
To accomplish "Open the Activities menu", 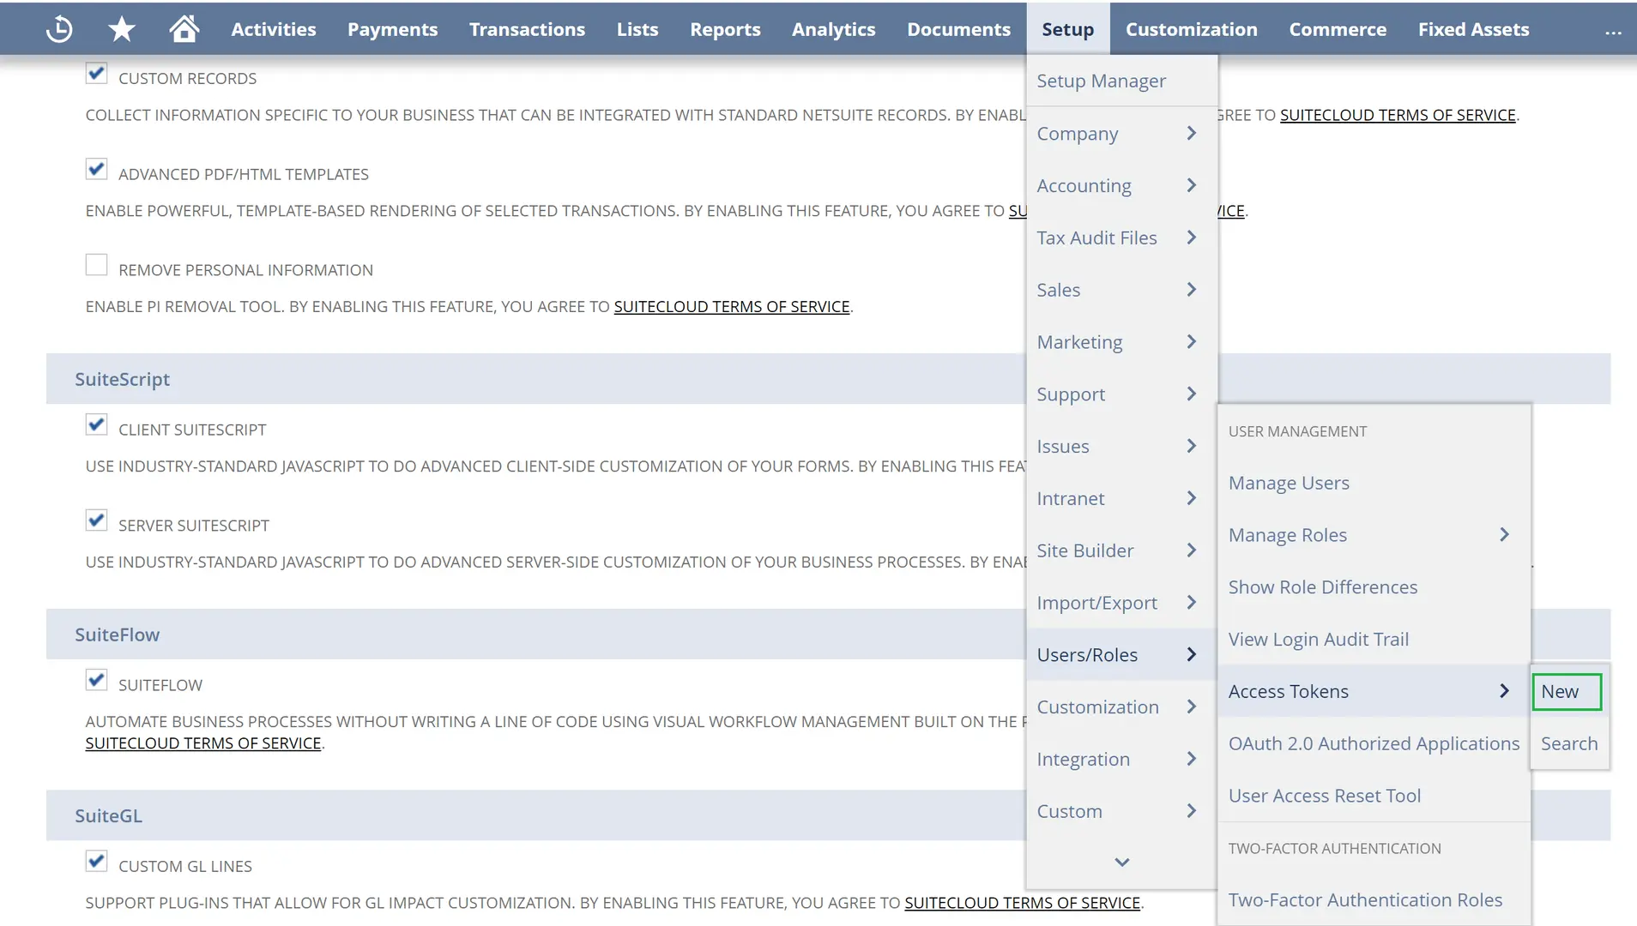I will (274, 29).
